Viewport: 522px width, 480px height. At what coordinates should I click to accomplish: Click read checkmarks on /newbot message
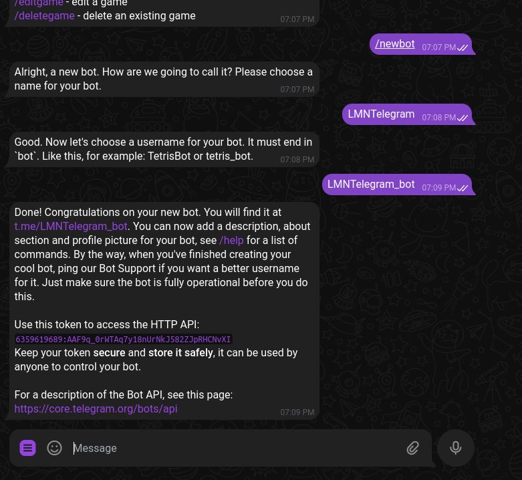(463, 47)
